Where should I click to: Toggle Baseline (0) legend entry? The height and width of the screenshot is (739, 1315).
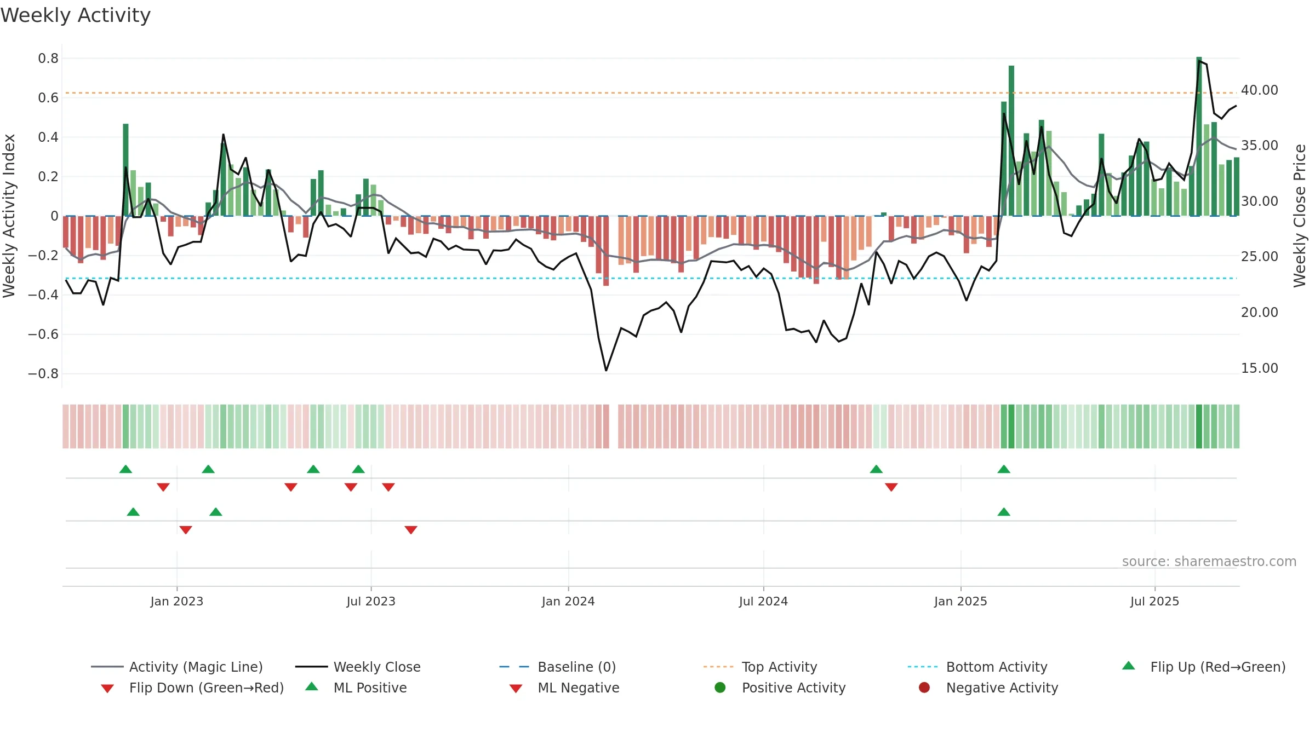[558, 667]
